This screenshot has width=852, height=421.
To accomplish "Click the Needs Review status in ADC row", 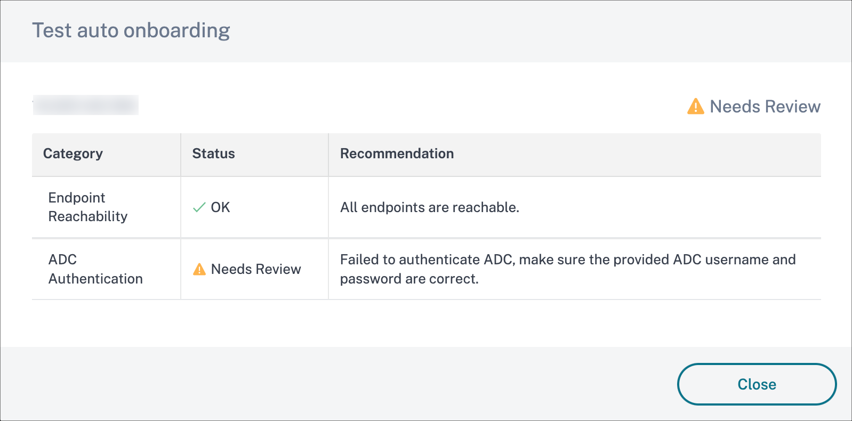I will point(256,269).
